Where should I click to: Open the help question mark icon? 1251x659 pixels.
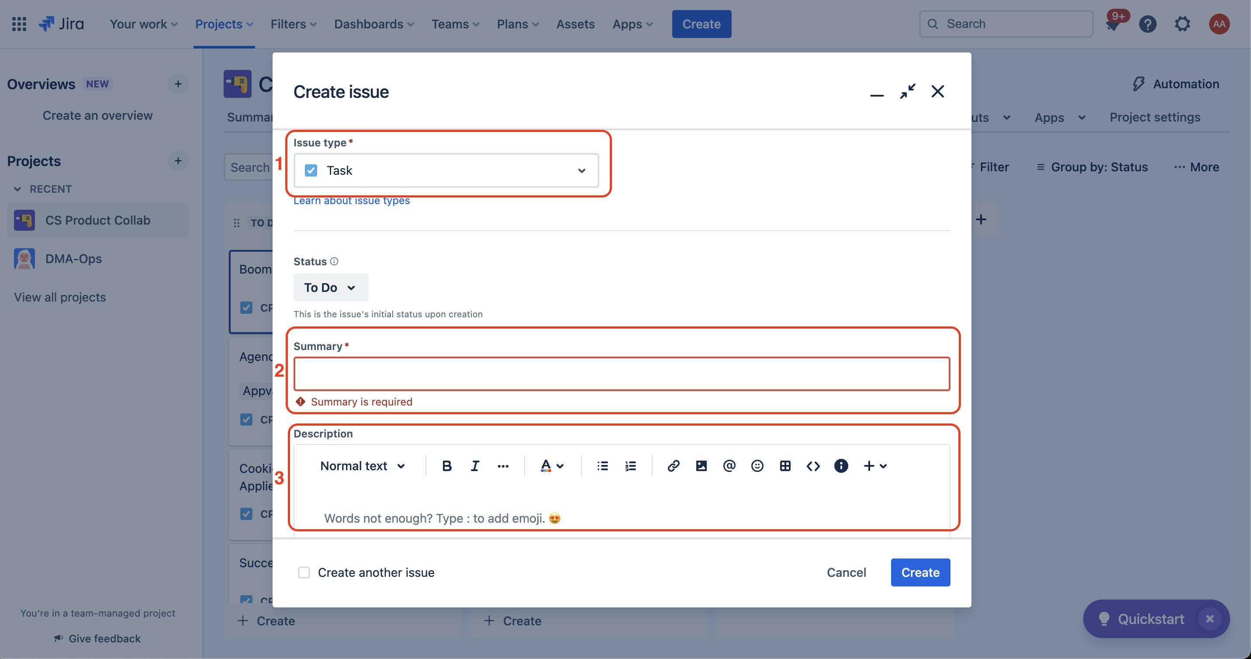[1147, 24]
